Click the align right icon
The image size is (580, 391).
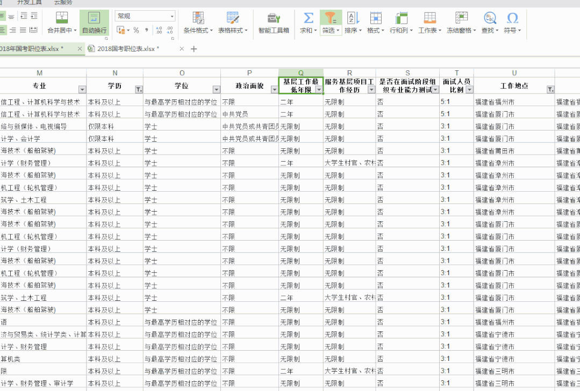point(12,30)
